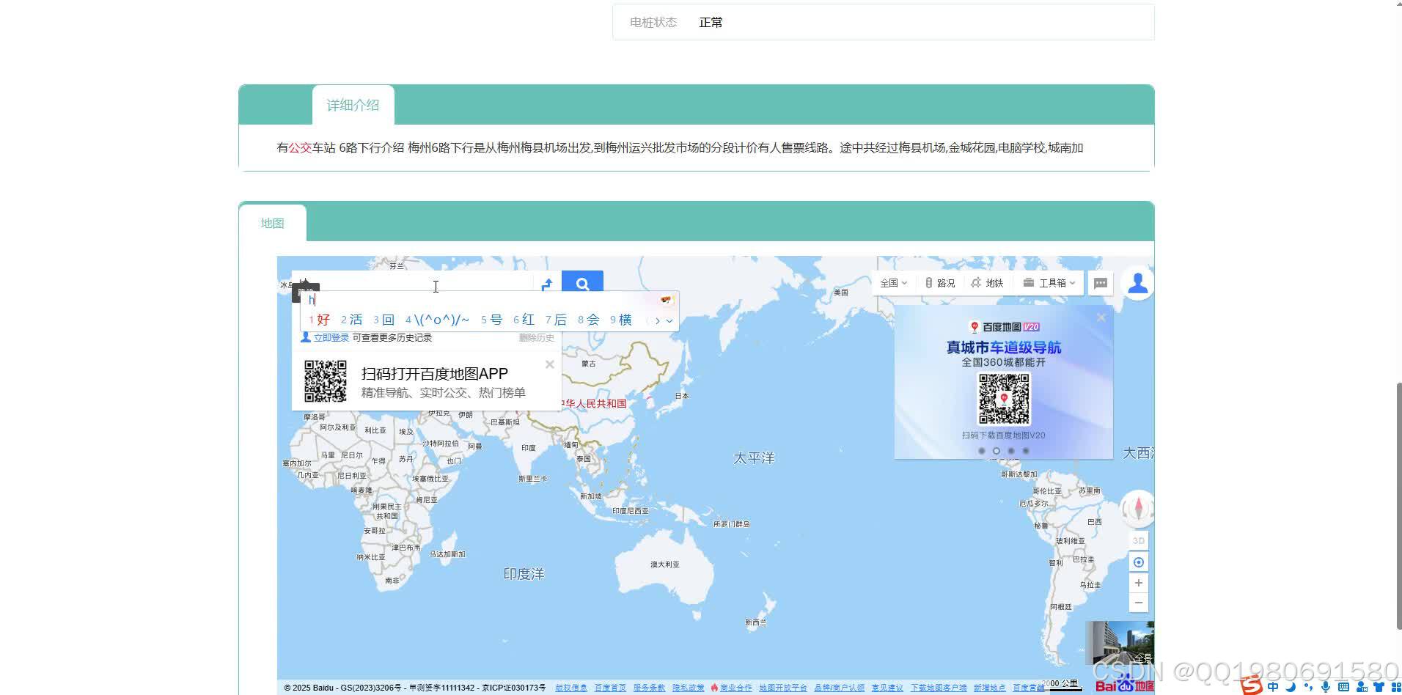Open the IME soft keyboard icon
Viewport: 1402px width, 695px height.
(x=1343, y=687)
